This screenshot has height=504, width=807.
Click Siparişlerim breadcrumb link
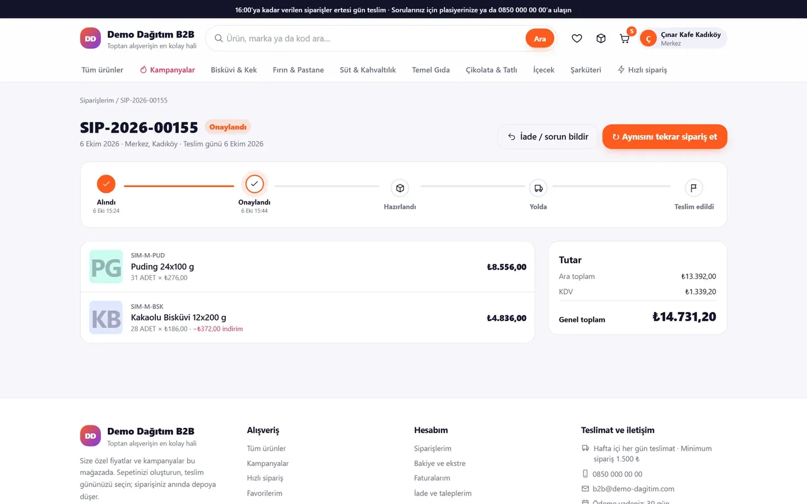pos(96,100)
